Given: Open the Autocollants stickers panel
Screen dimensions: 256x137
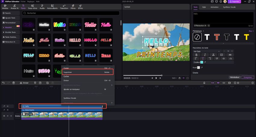Looking at the screenshot, I should (x=52, y=7).
